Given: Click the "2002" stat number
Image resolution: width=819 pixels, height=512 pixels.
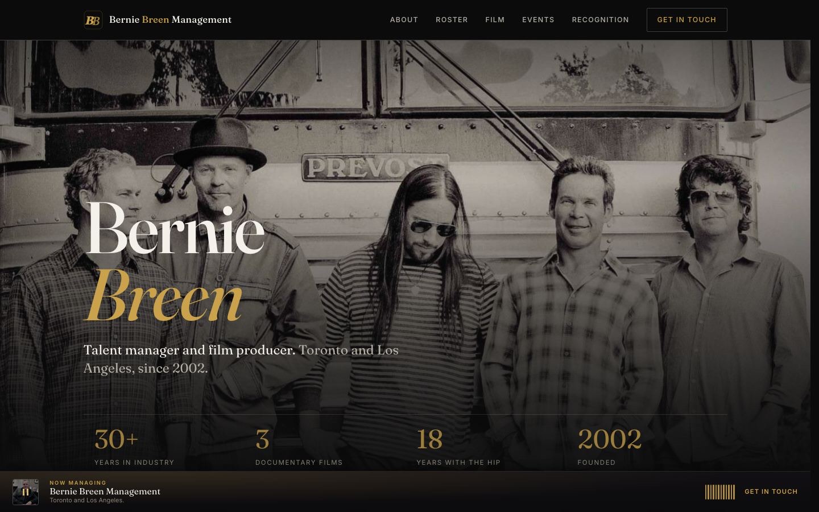Looking at the screenshot, I should coord(610,439).
